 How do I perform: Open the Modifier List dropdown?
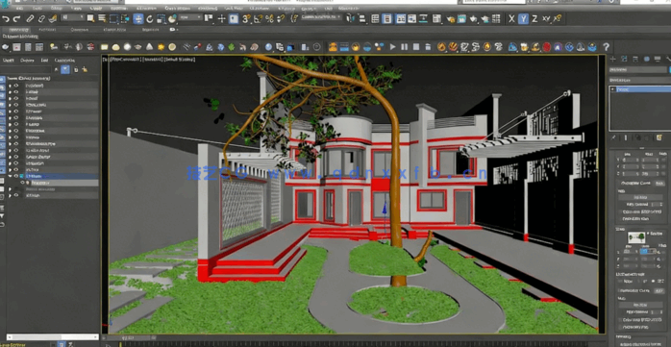coord(640,80)
